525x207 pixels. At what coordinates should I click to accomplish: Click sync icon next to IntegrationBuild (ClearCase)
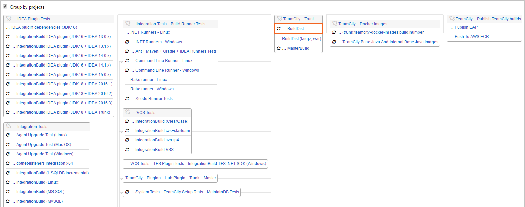coord(127,121)
